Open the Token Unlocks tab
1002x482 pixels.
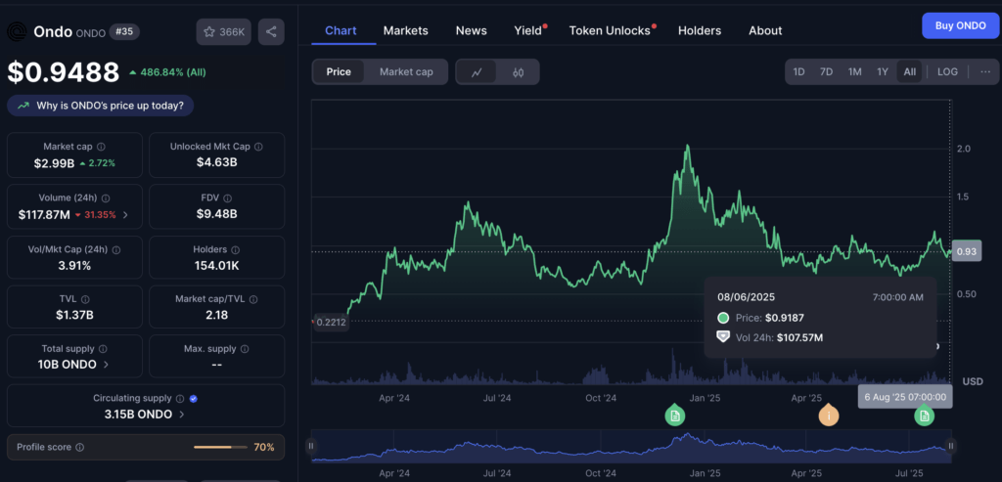pos(610,30)
